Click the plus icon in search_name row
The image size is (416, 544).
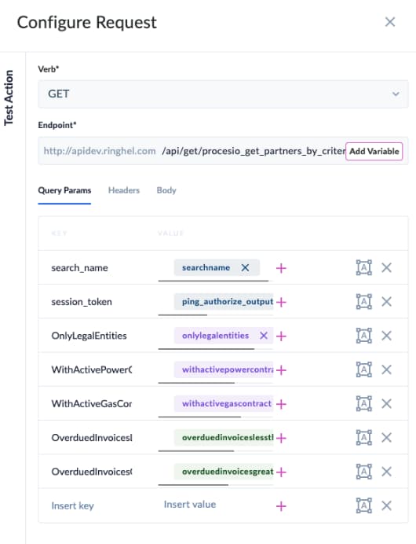281,268
